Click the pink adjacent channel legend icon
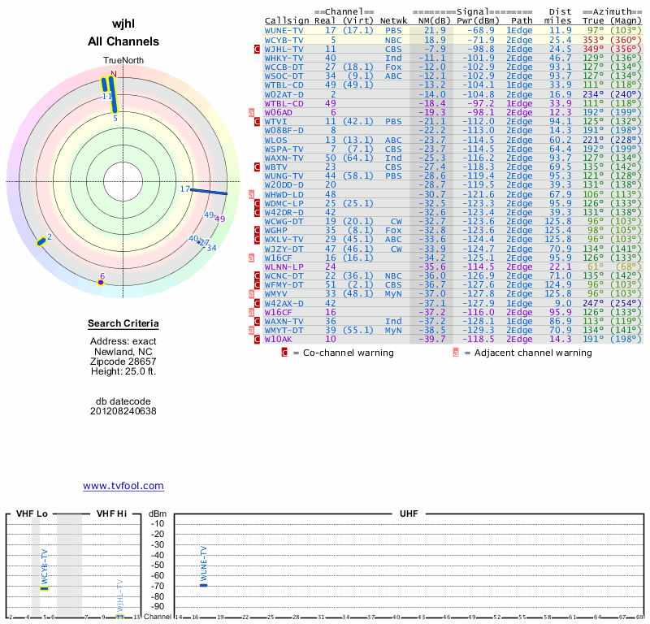 coord(456,353)
